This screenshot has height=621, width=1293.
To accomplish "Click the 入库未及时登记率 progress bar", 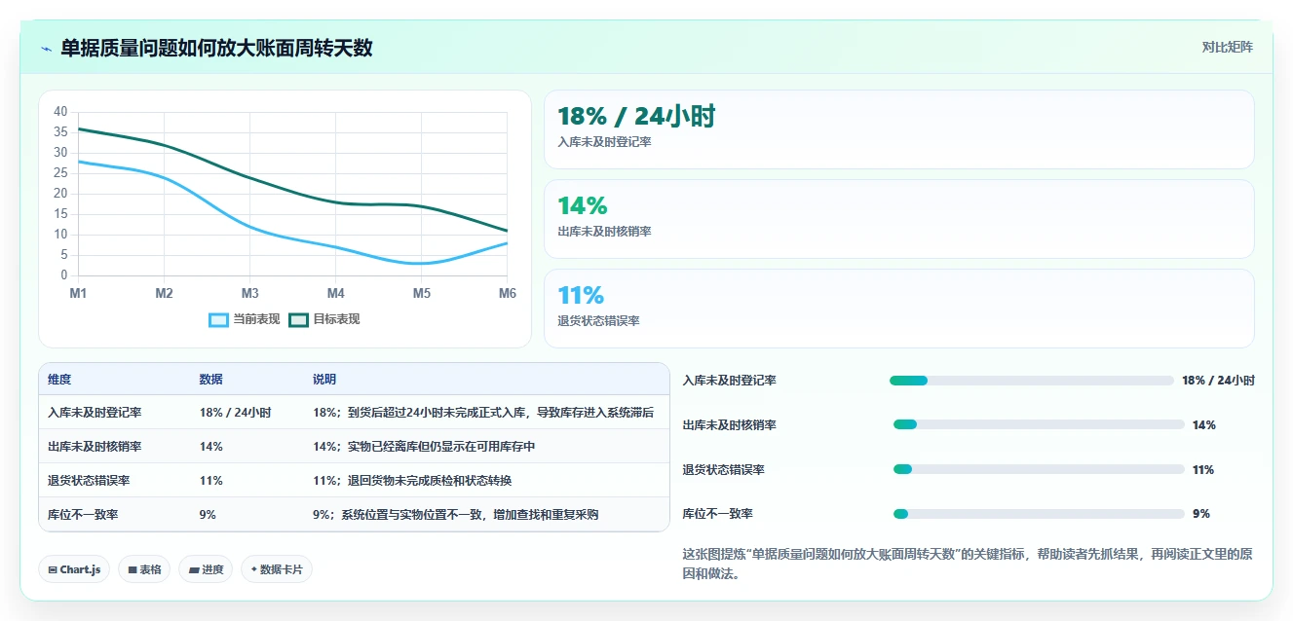I will tap(1031, 381).
